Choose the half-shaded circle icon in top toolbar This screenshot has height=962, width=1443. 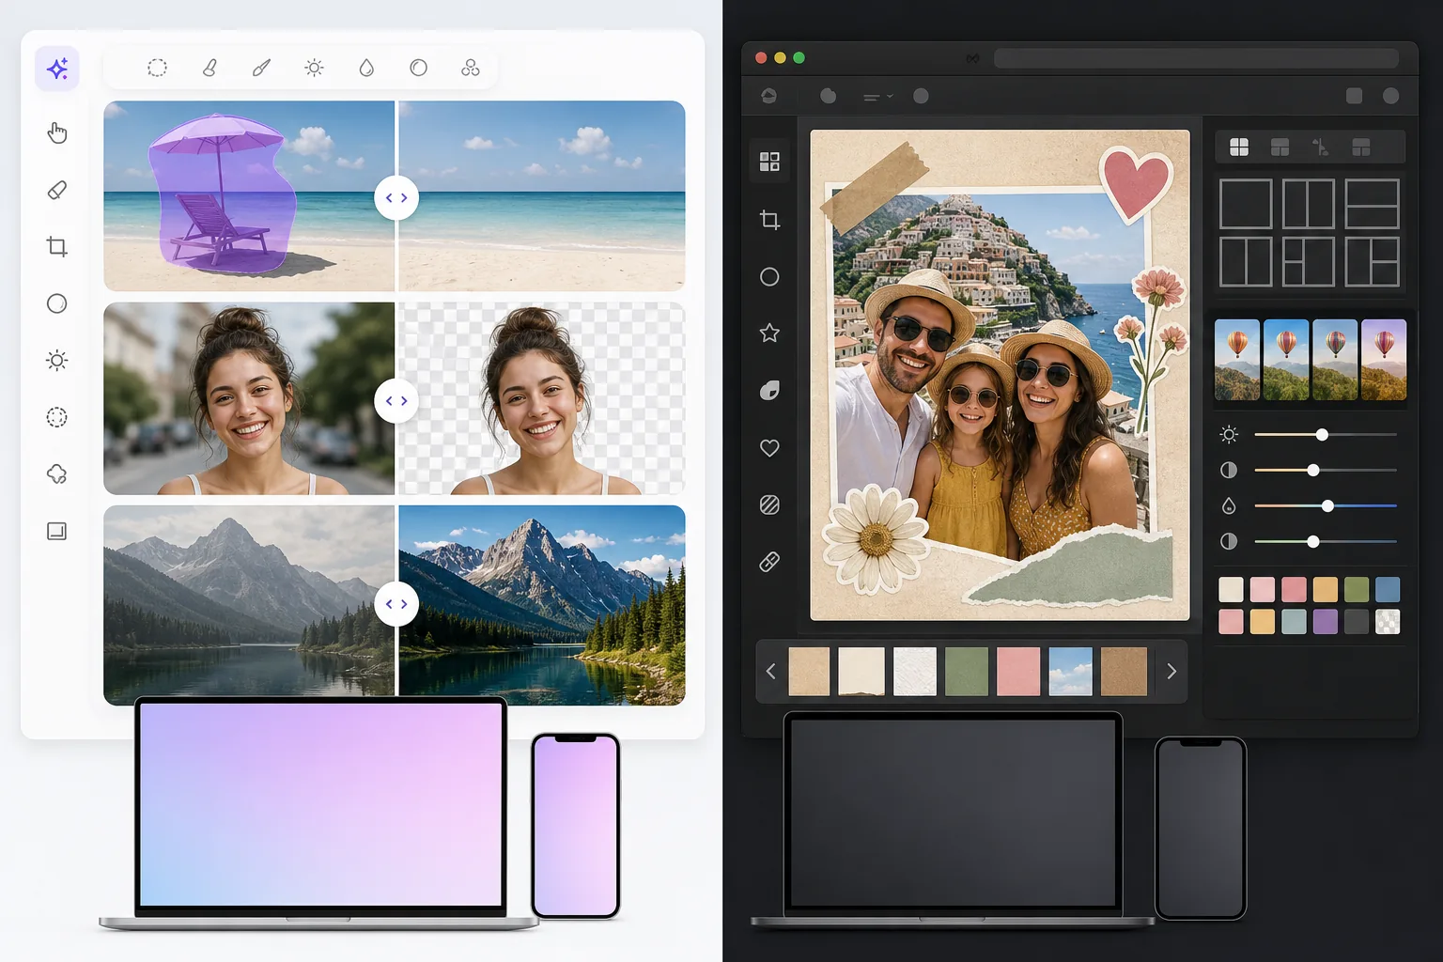419,68
